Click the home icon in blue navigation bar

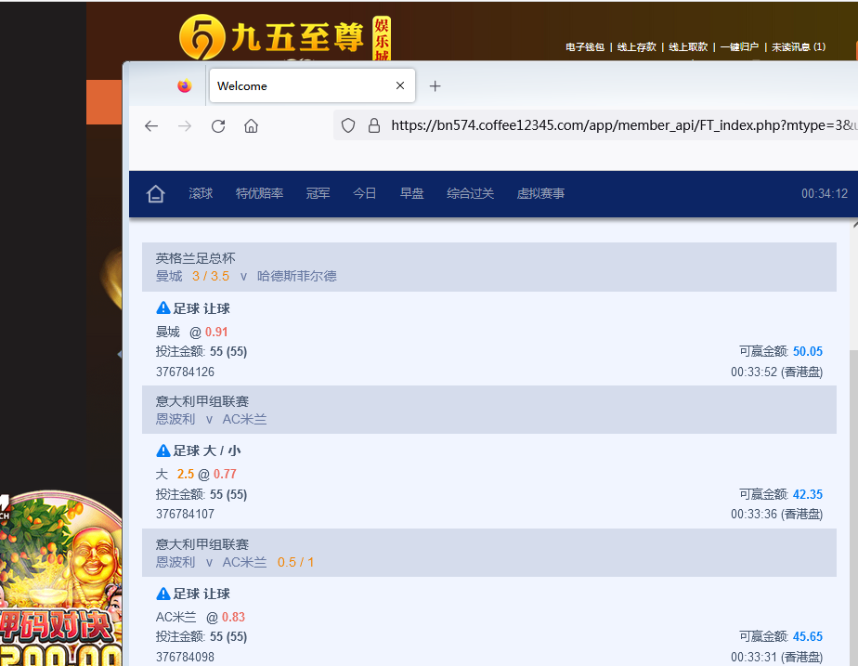pos(156,194)
